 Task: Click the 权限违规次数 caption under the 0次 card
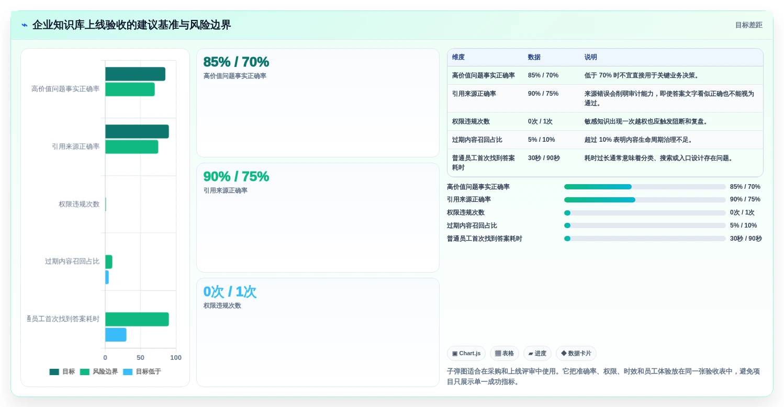tap(222, 306)
